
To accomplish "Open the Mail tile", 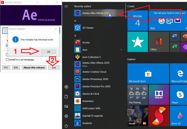I will [x=168, y=21].
